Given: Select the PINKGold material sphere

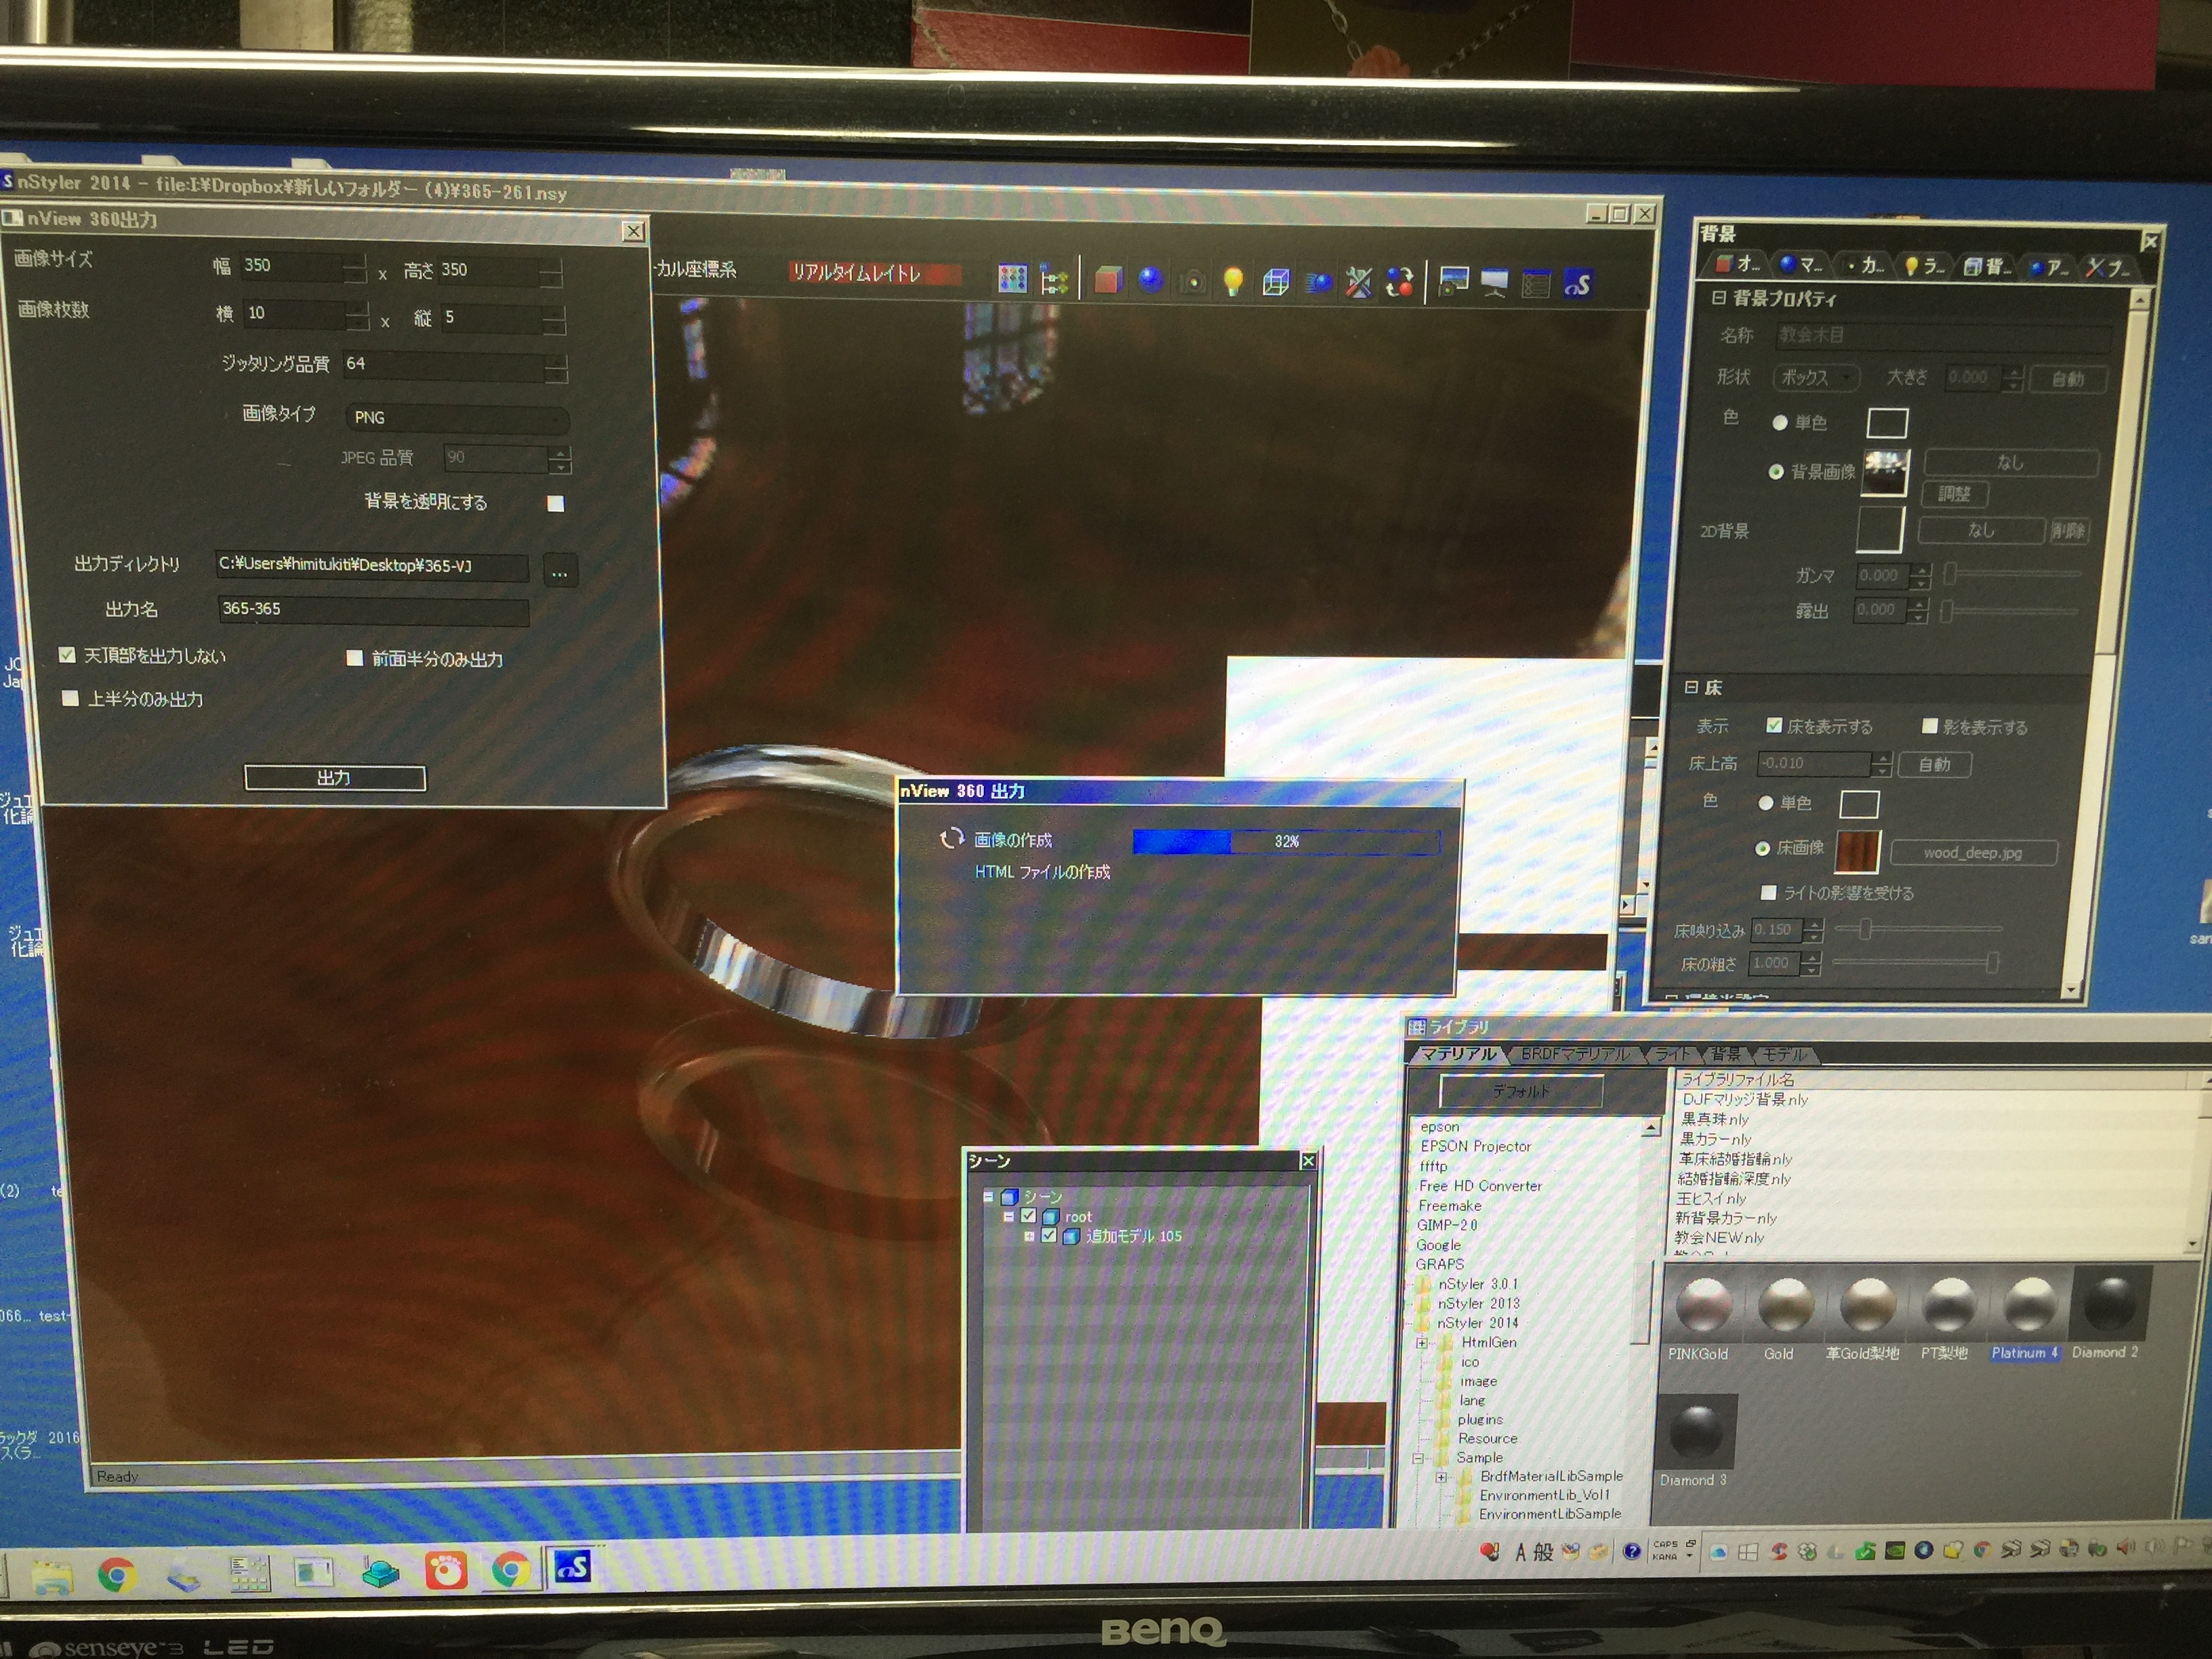Looking at the screenshot, I should tap(1703, 1304).
